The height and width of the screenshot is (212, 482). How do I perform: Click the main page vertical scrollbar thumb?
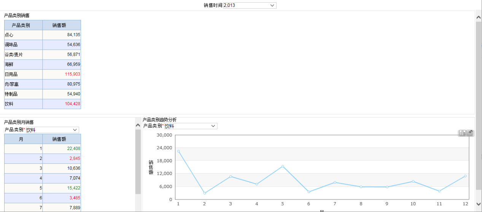pyautogui.click(x=479, y=106)
